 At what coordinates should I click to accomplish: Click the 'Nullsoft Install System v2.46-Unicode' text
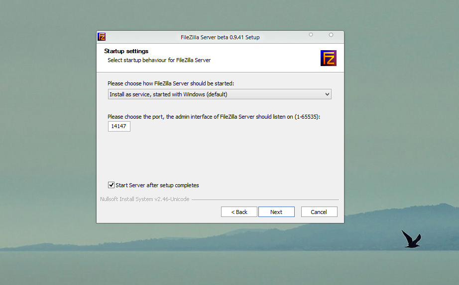point(144,199)
